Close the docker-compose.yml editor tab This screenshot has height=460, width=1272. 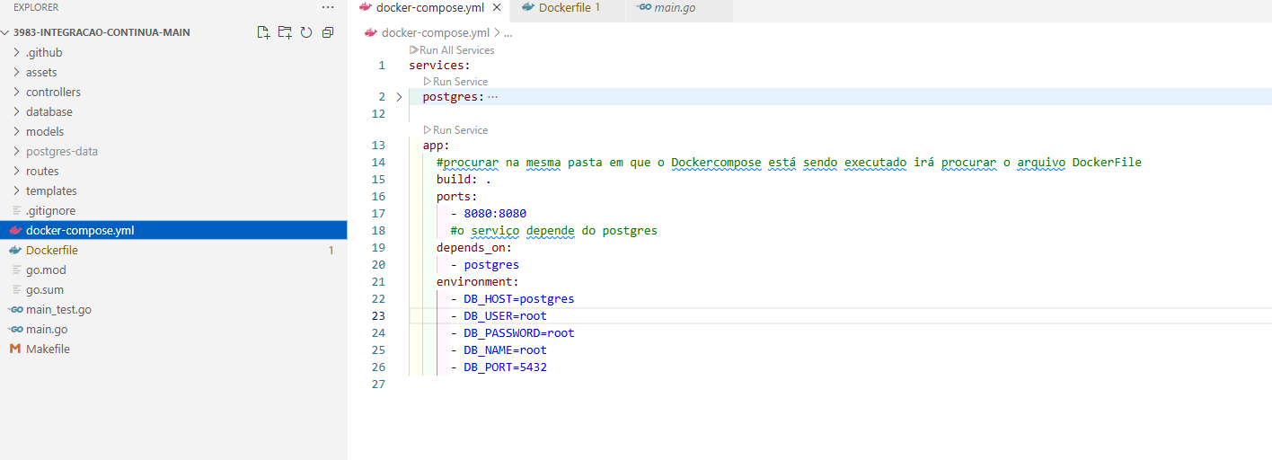[497, 7]
